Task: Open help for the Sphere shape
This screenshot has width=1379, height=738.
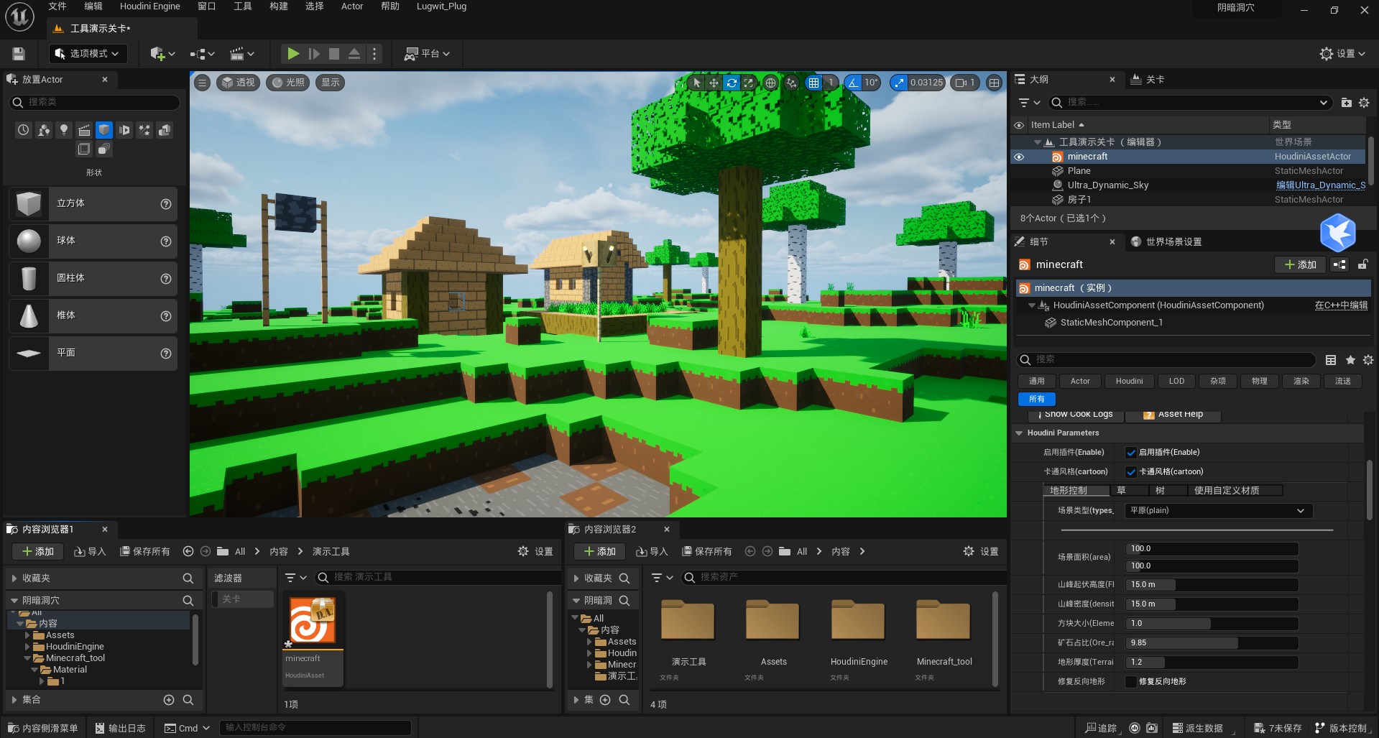Action: 166,241
